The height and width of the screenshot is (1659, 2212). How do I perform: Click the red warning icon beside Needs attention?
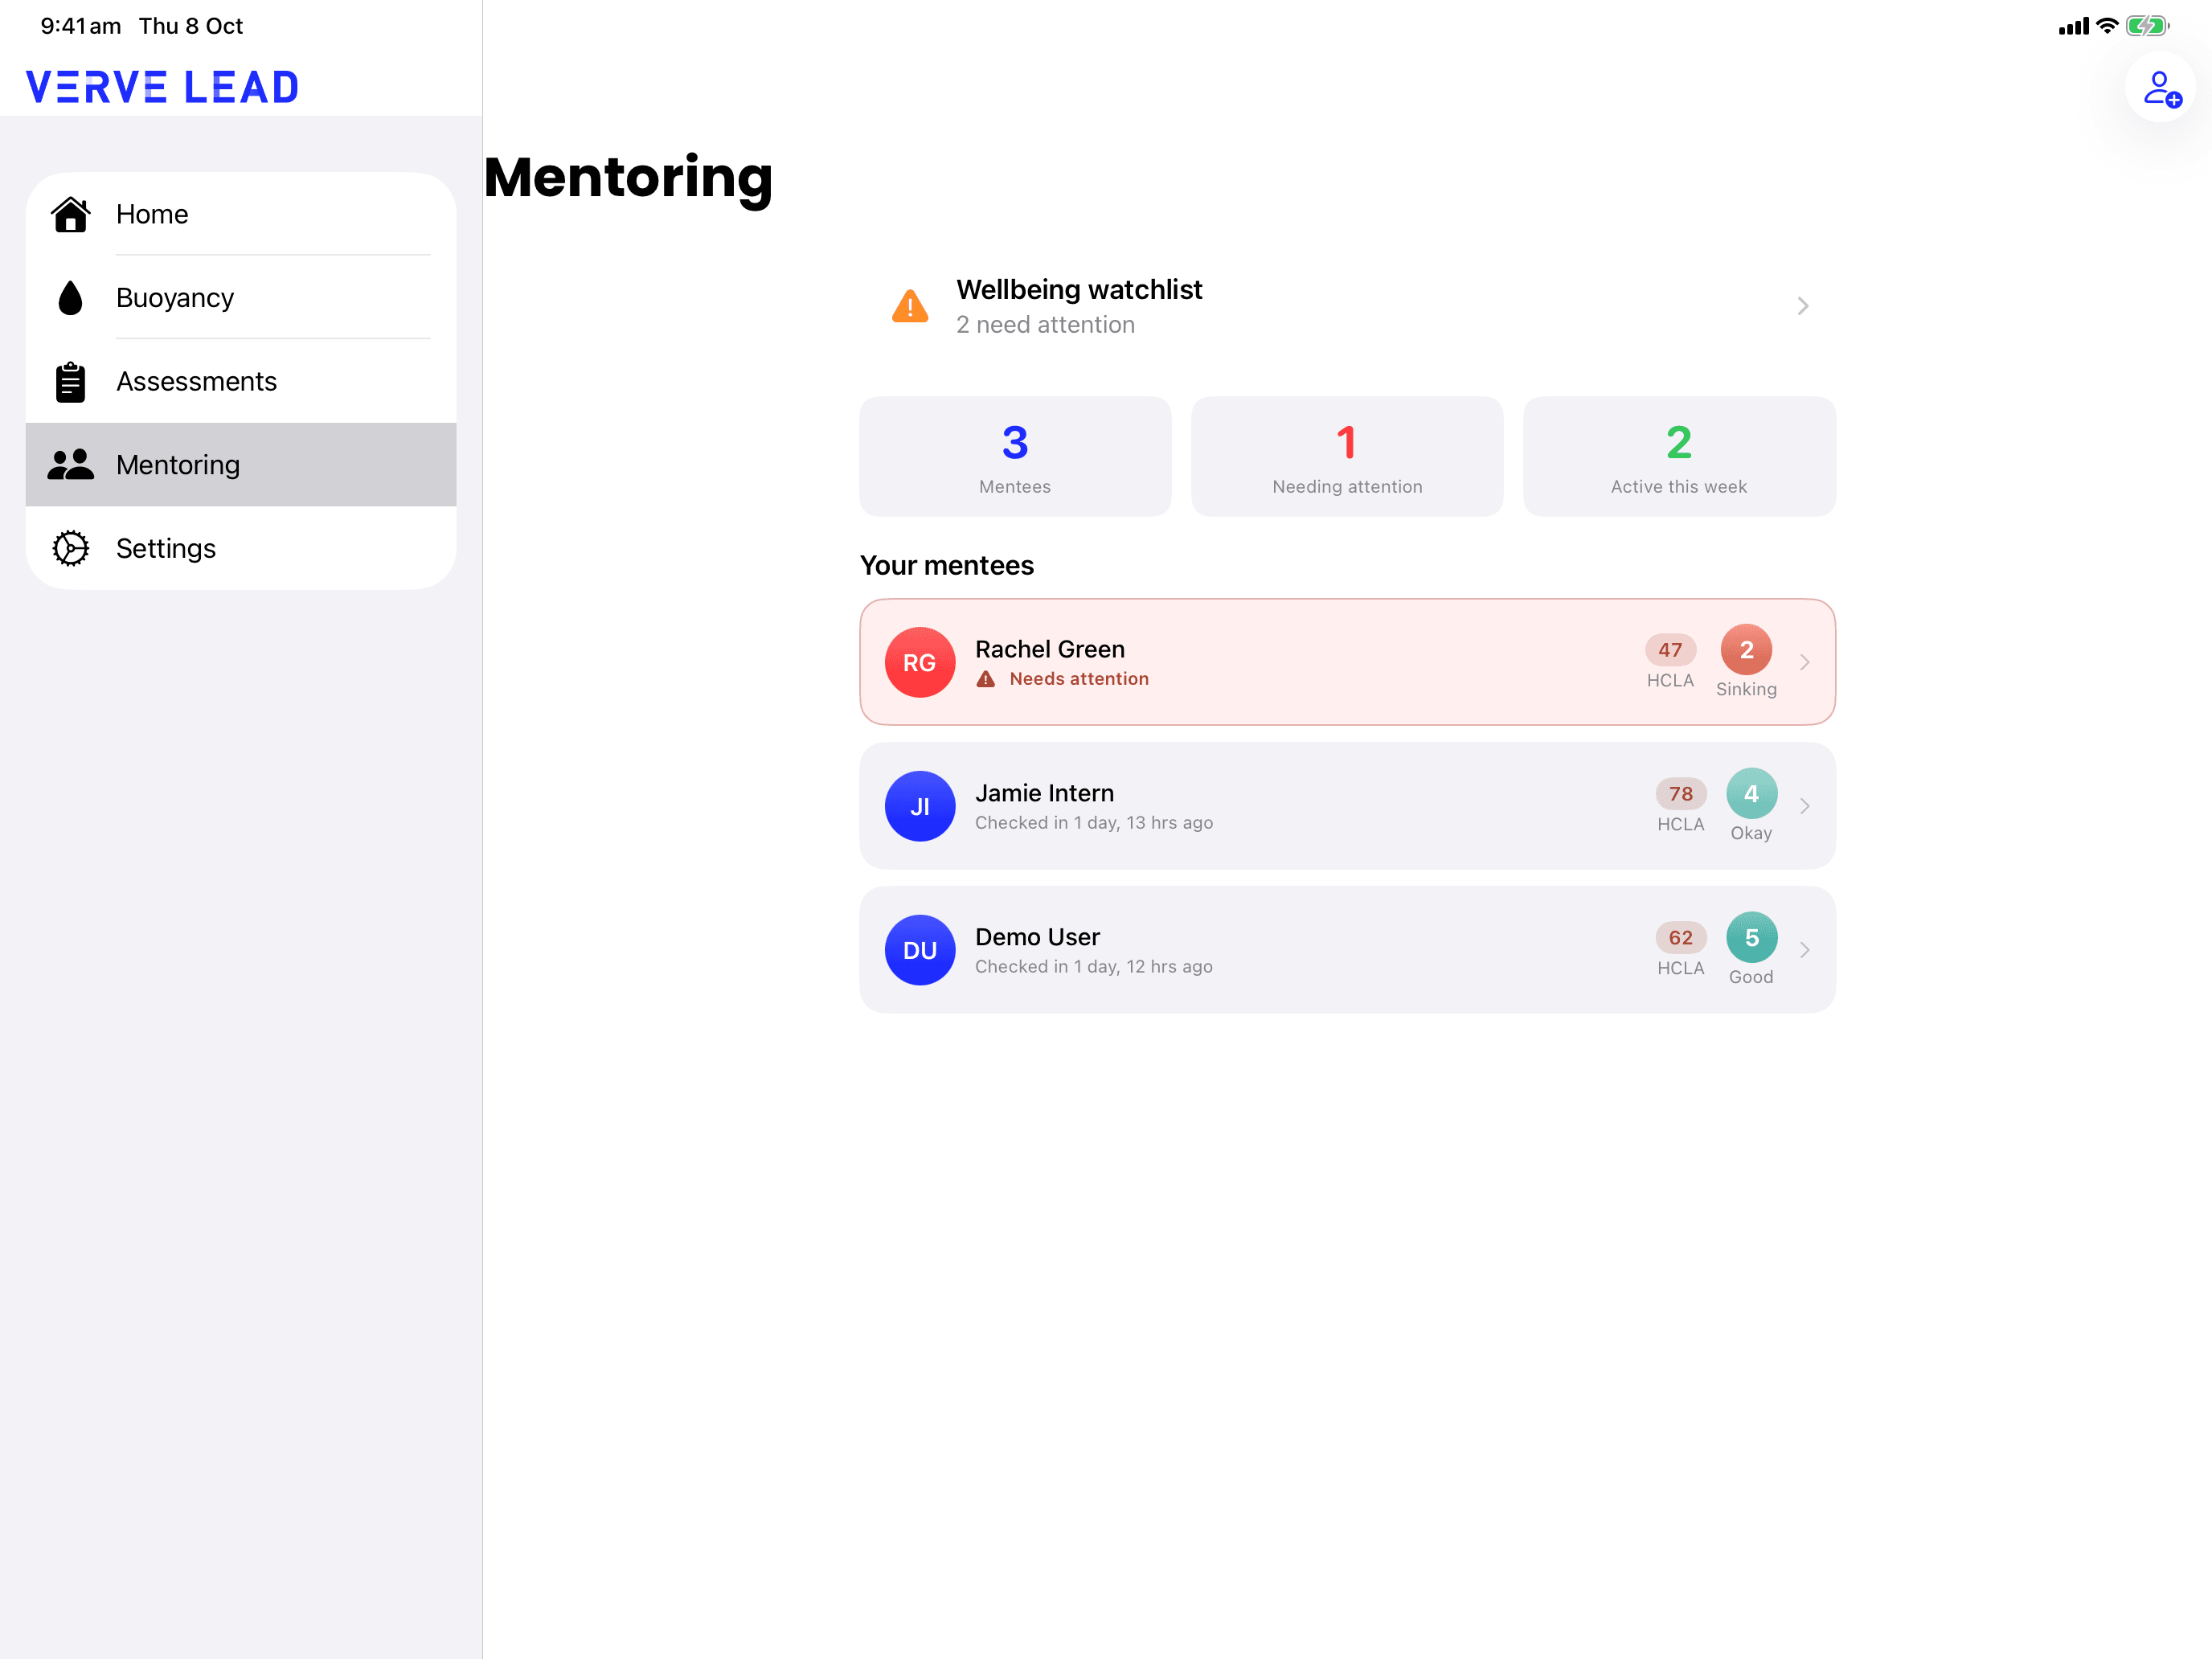(986, 679)
